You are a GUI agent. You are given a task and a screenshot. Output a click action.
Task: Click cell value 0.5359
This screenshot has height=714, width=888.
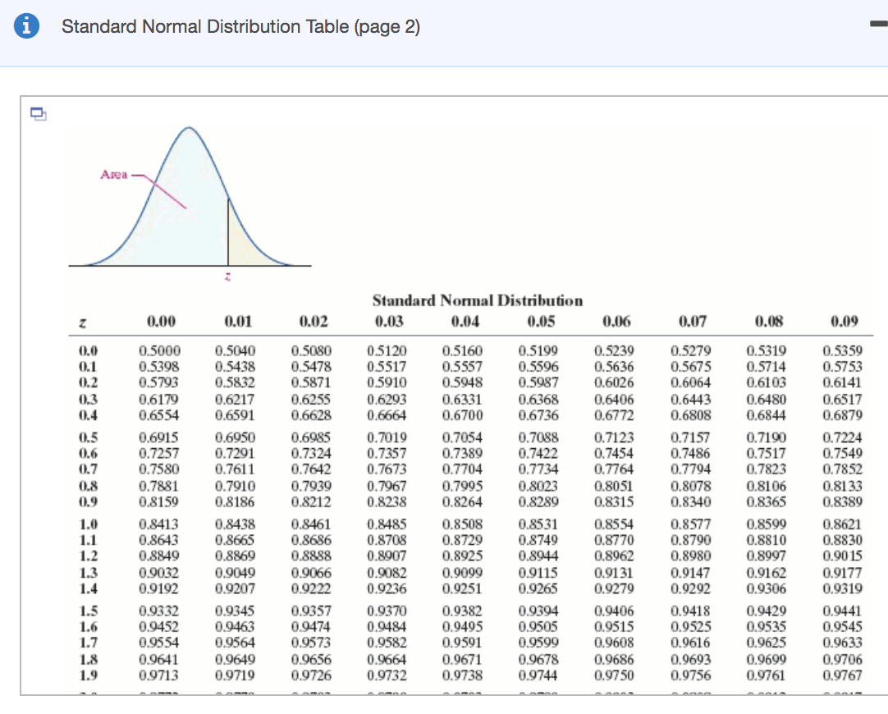[x=843, y=350]
